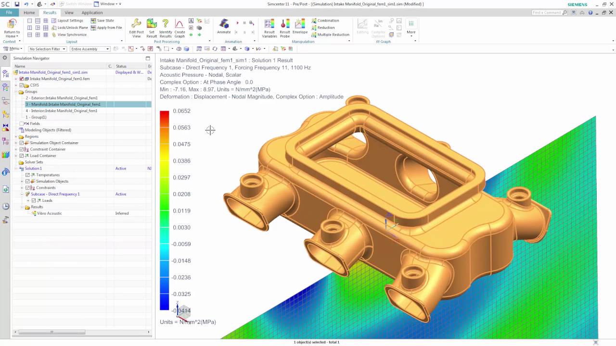
Task: Click the Help question mark icon
Action: pos(590,12)
